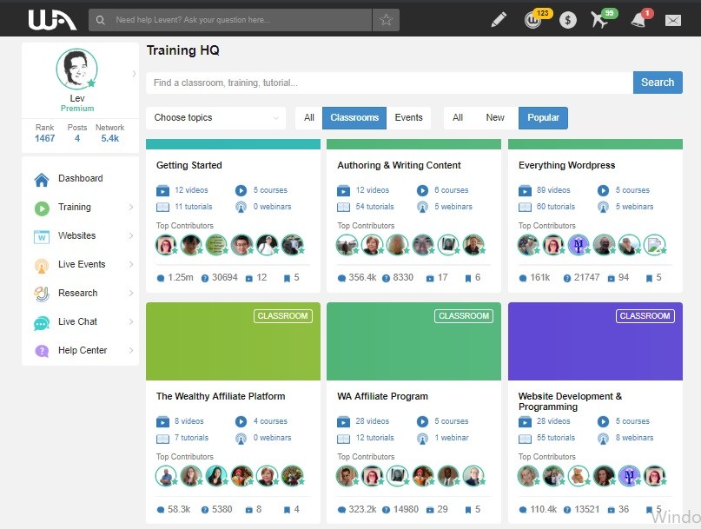
Task: Click the dollar sign earnings icon
Action: (x=568, y=20)
